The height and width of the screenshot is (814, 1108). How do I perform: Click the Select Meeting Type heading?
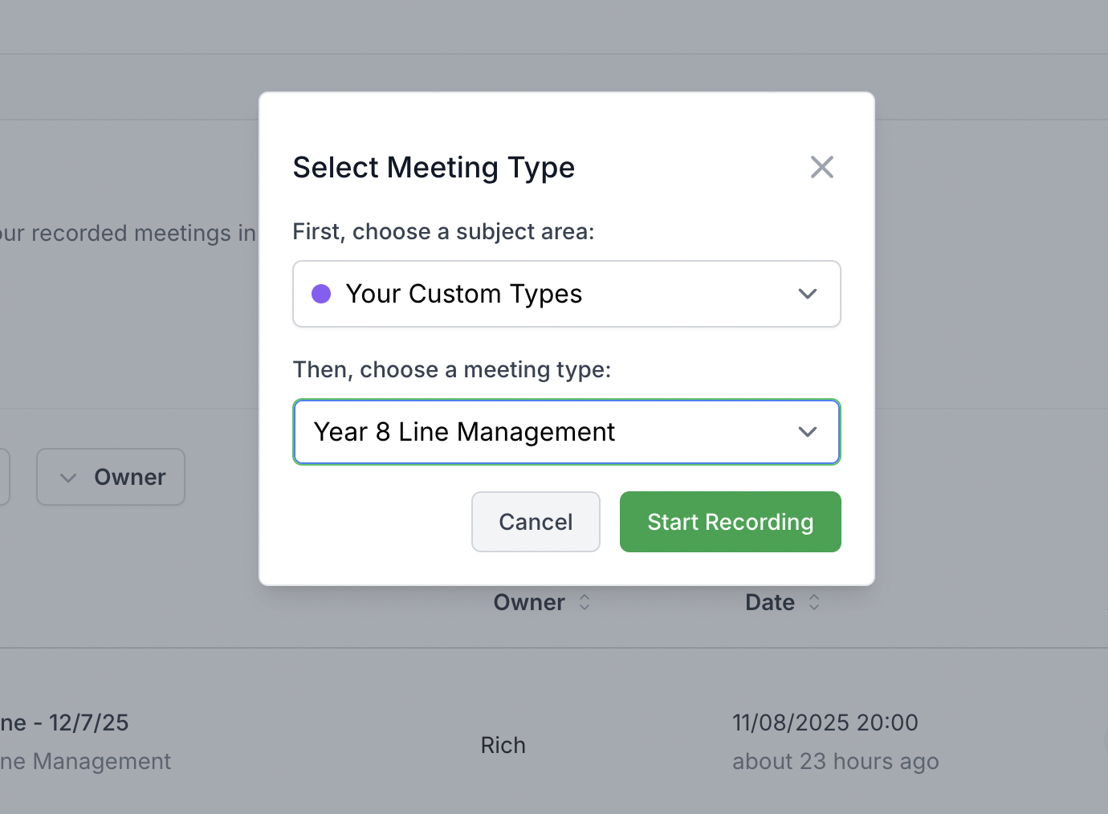pos(434,167)
